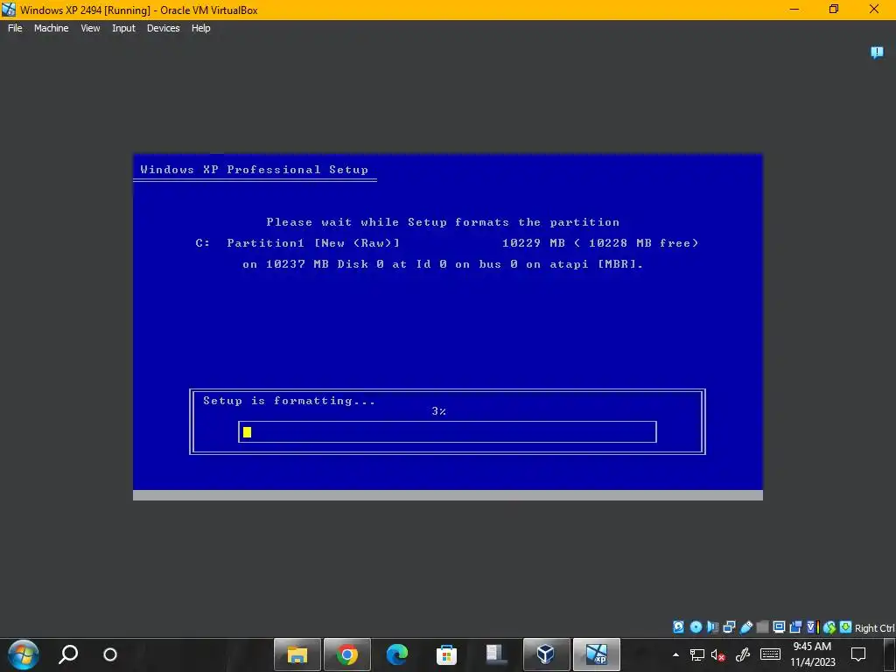896x672 pixels.
Task: Click the VirtualBox window title bar icon
Action: [9, 10]
